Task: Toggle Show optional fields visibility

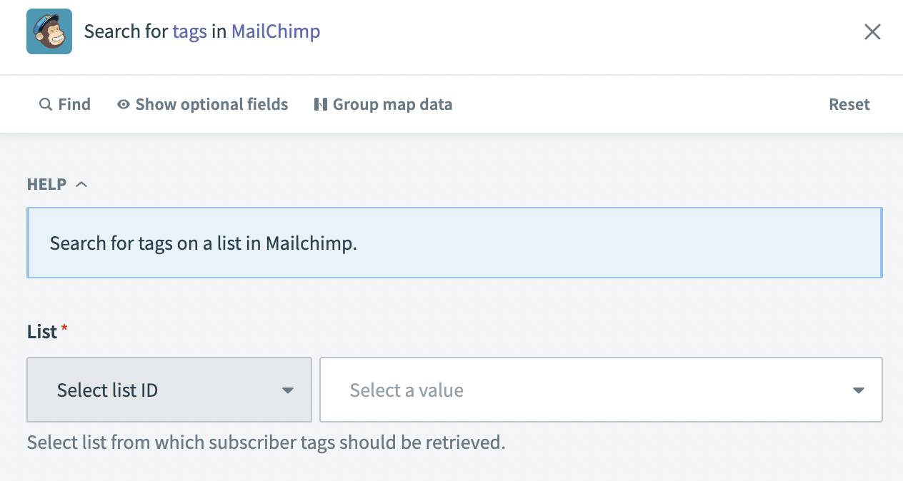Action: point(211,104)
